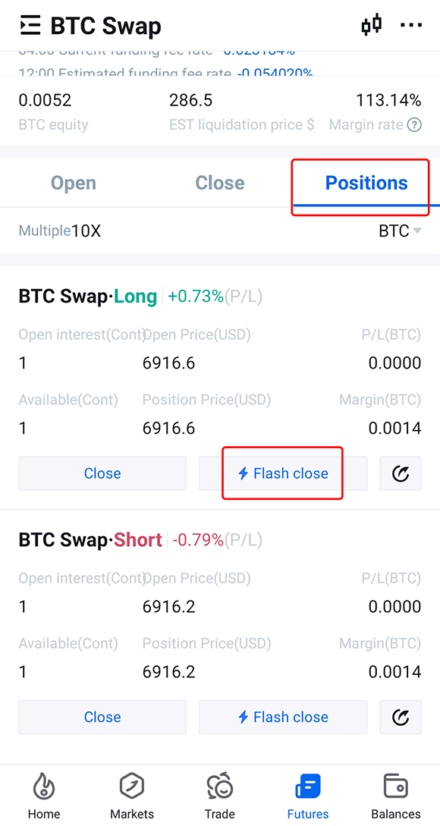This screenshot has width=440, height=826.
Task: Switch to the Open tab
Action: 74,183
